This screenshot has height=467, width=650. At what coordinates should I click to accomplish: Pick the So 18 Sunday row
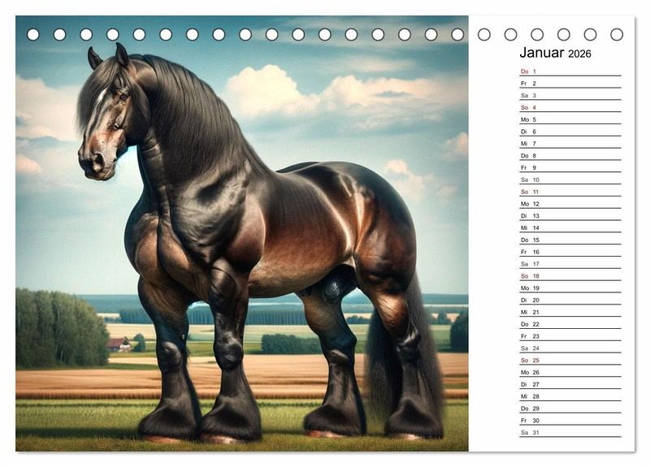tap(569, 276)
